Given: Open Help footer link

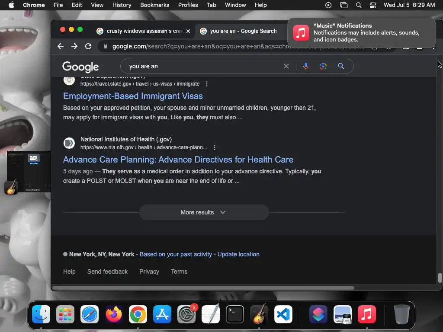Looking at the screenshot, I should pos(69,271).
